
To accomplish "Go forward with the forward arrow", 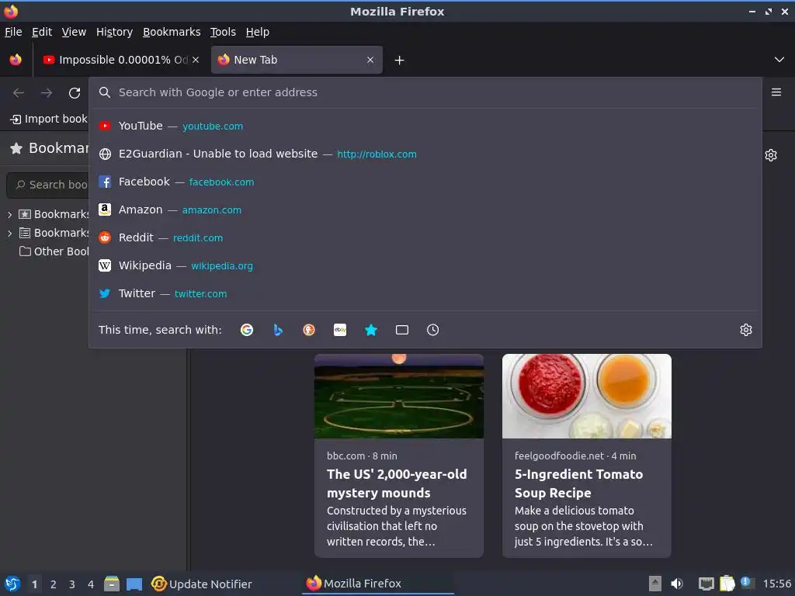I will (x=47, y=93).
